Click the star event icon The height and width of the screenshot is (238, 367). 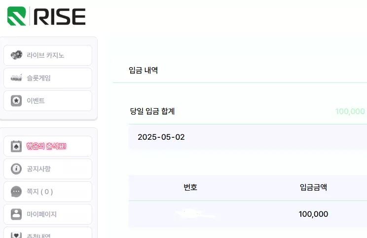[x=16, y=101]
